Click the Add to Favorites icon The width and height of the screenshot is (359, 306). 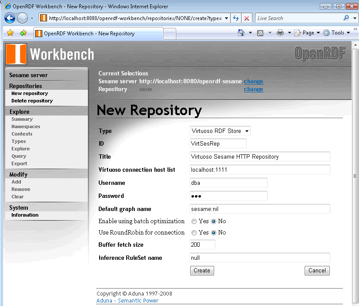[x=23, y=33]
